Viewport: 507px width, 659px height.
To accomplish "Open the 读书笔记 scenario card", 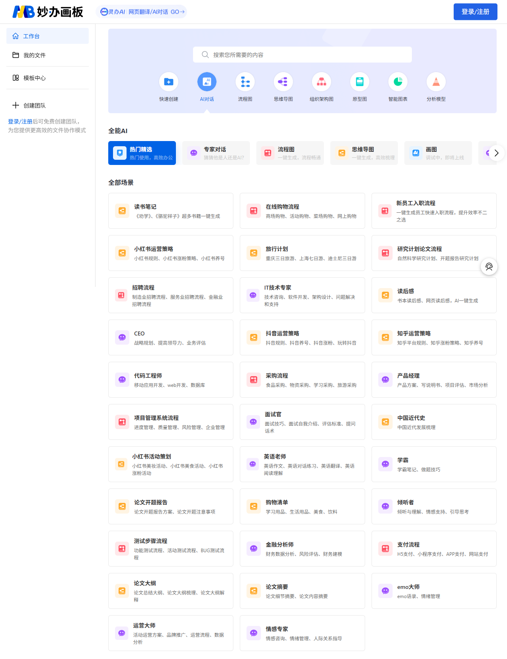I will point(171,211).
